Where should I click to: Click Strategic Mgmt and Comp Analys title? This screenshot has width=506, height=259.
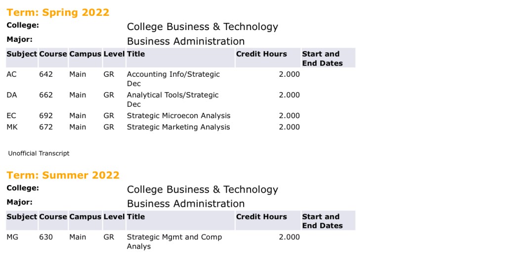point(174,241)
